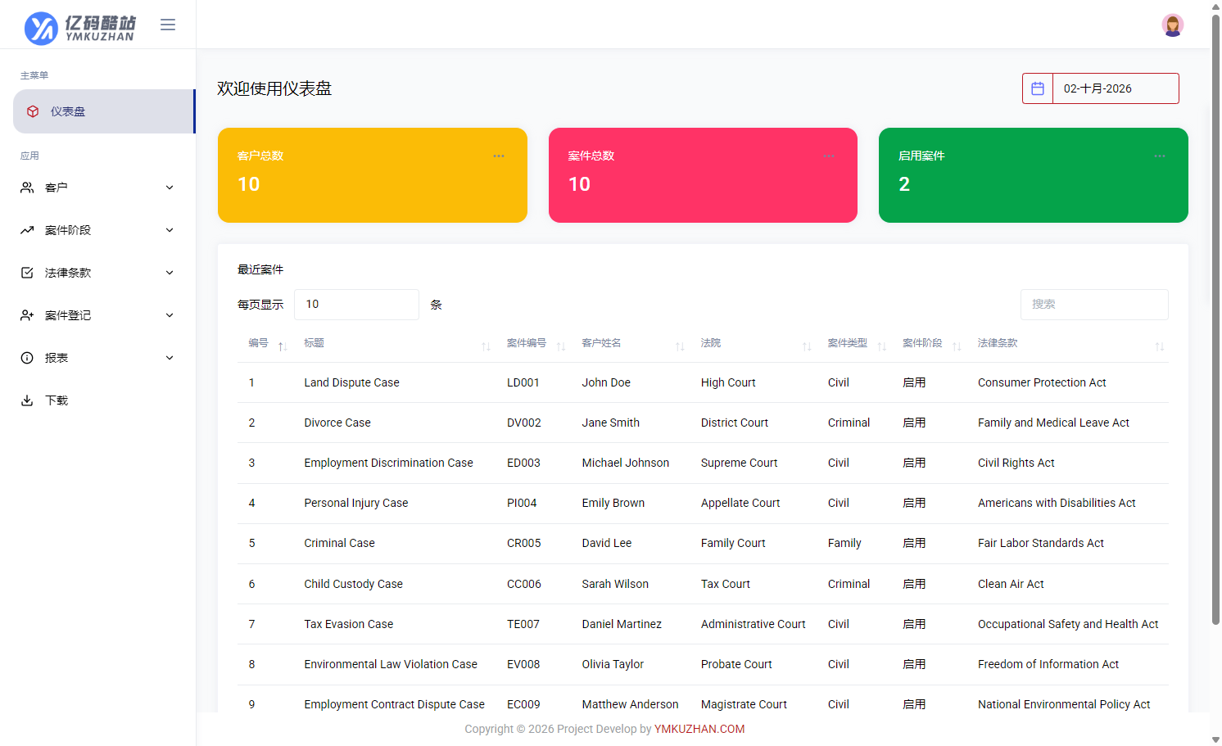The height and width of the screenshot is (746, 1222).
Task: Sort table by 案件类型 column arrows
Action: [x=882, y=346]
